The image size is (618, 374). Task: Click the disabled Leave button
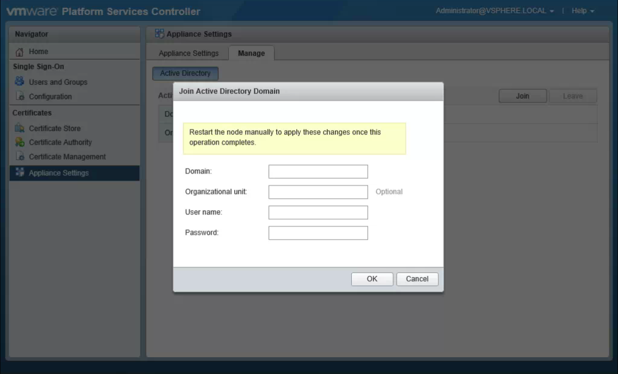pyautogui.click(x=573, y=96)
